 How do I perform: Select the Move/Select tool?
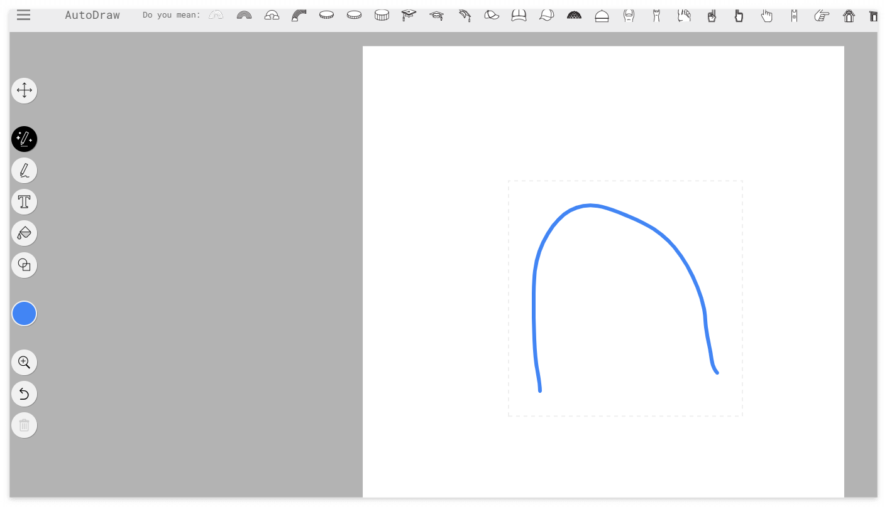[x=24, y=90]
